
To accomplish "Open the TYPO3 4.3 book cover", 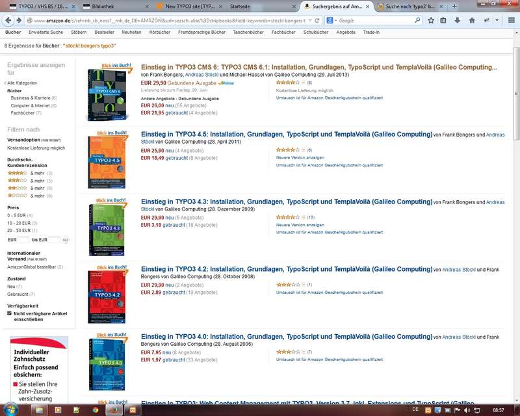I will coord(107,230).
